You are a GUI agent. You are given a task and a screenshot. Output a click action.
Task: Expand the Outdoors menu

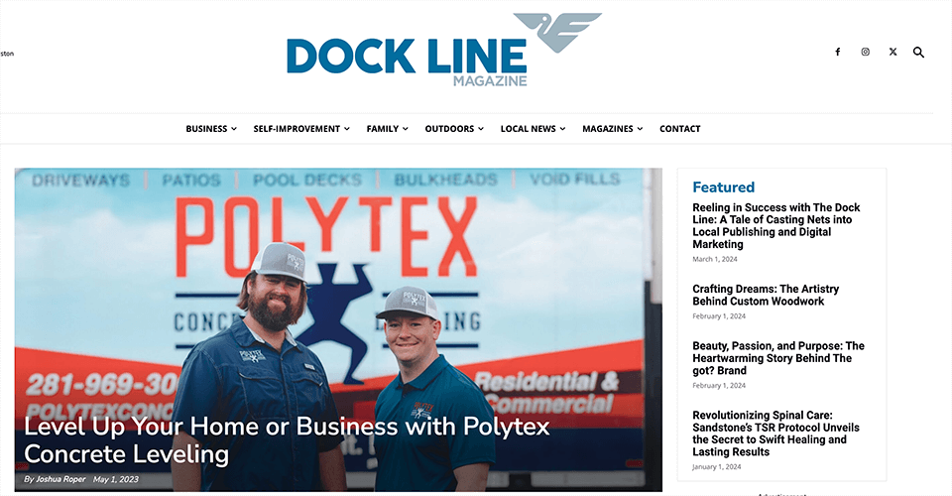[x=454, y=129]
